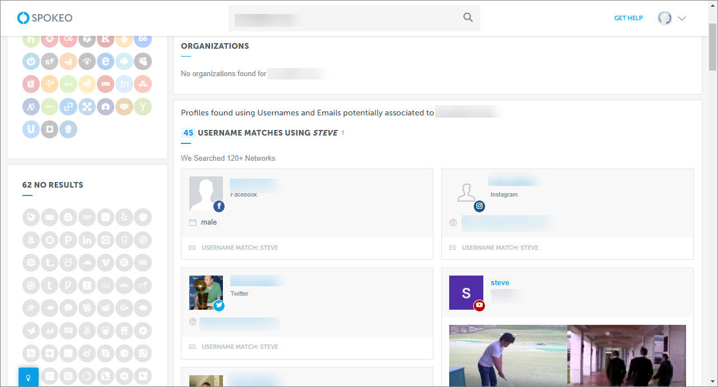This screenshot has width=718, height=387.
Task: Click the StumbleUpon network icon
Action: [143, 84]
